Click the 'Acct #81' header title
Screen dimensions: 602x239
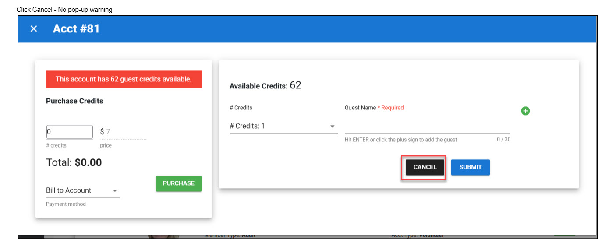[x=76, y=29]
